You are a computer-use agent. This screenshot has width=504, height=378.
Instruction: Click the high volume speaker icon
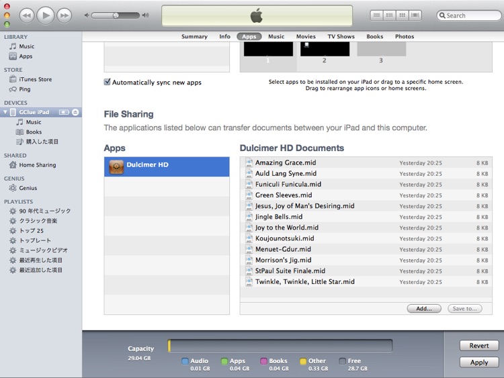point(146,15)
